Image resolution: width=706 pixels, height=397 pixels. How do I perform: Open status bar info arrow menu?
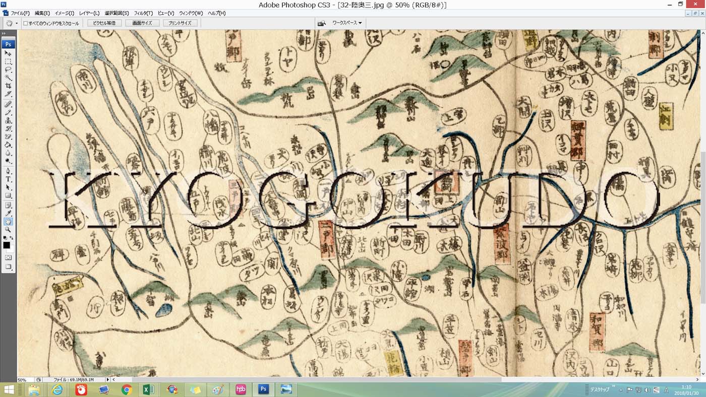pos(107,380)
